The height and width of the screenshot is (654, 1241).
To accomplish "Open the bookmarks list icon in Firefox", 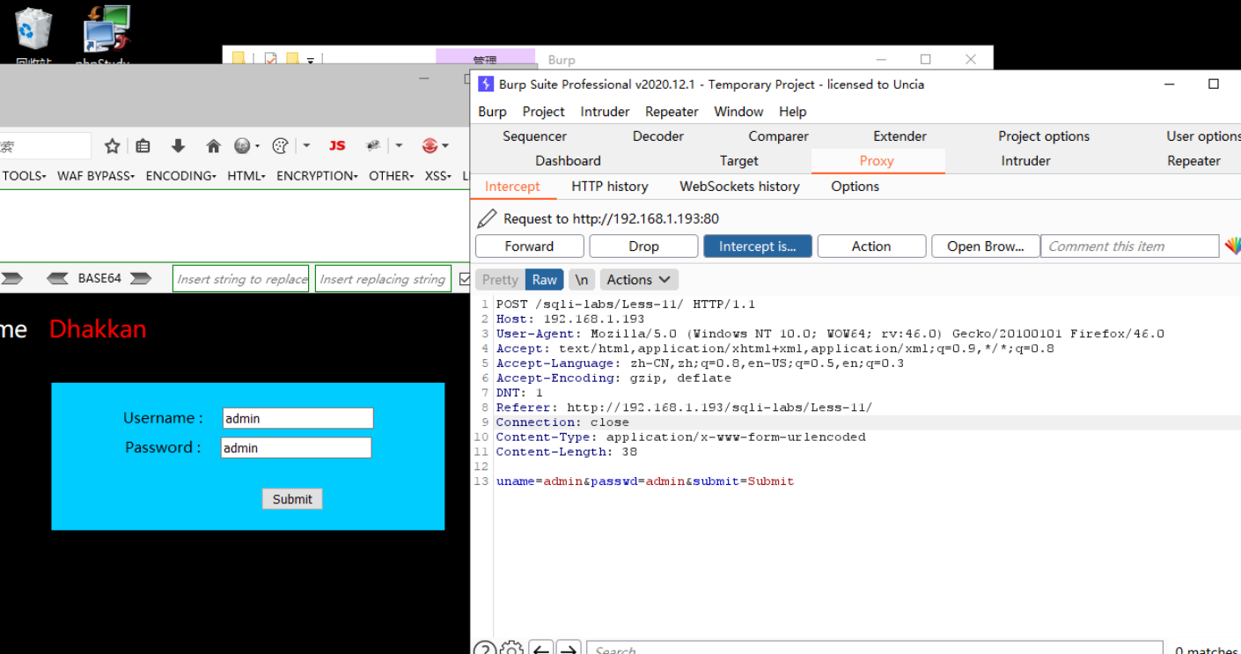I will click(x=143, y=146).
